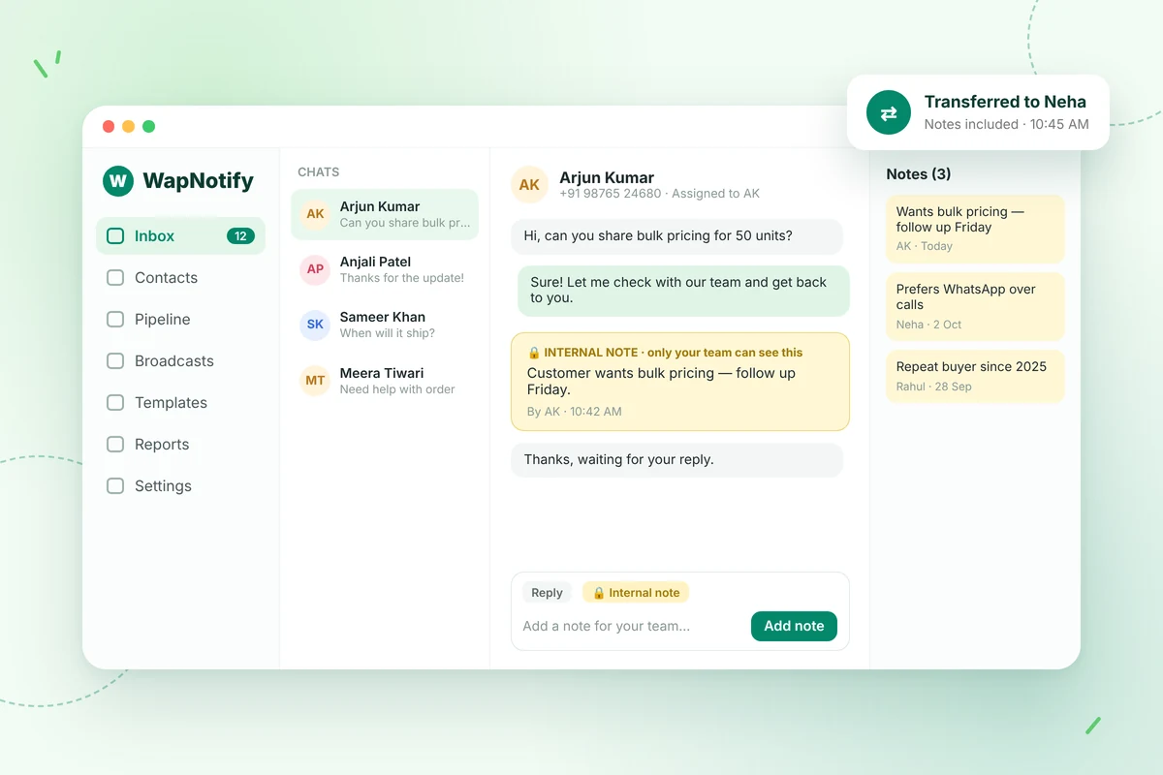The image size is (1163, 775).
Task: Click the AK avatar in conversation header
Action: point(529,184)
